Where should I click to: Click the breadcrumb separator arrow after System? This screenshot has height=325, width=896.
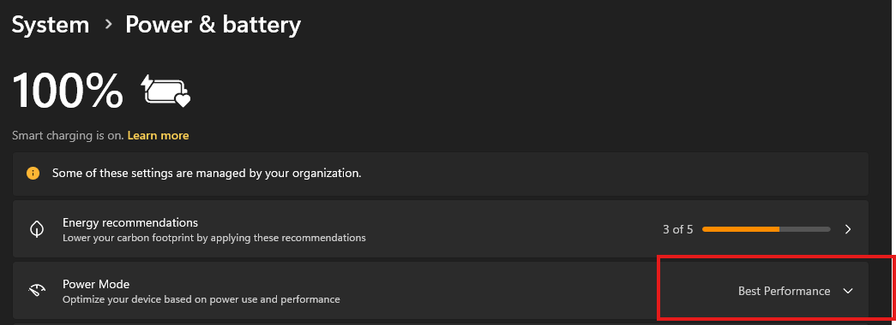click(107, 25)
